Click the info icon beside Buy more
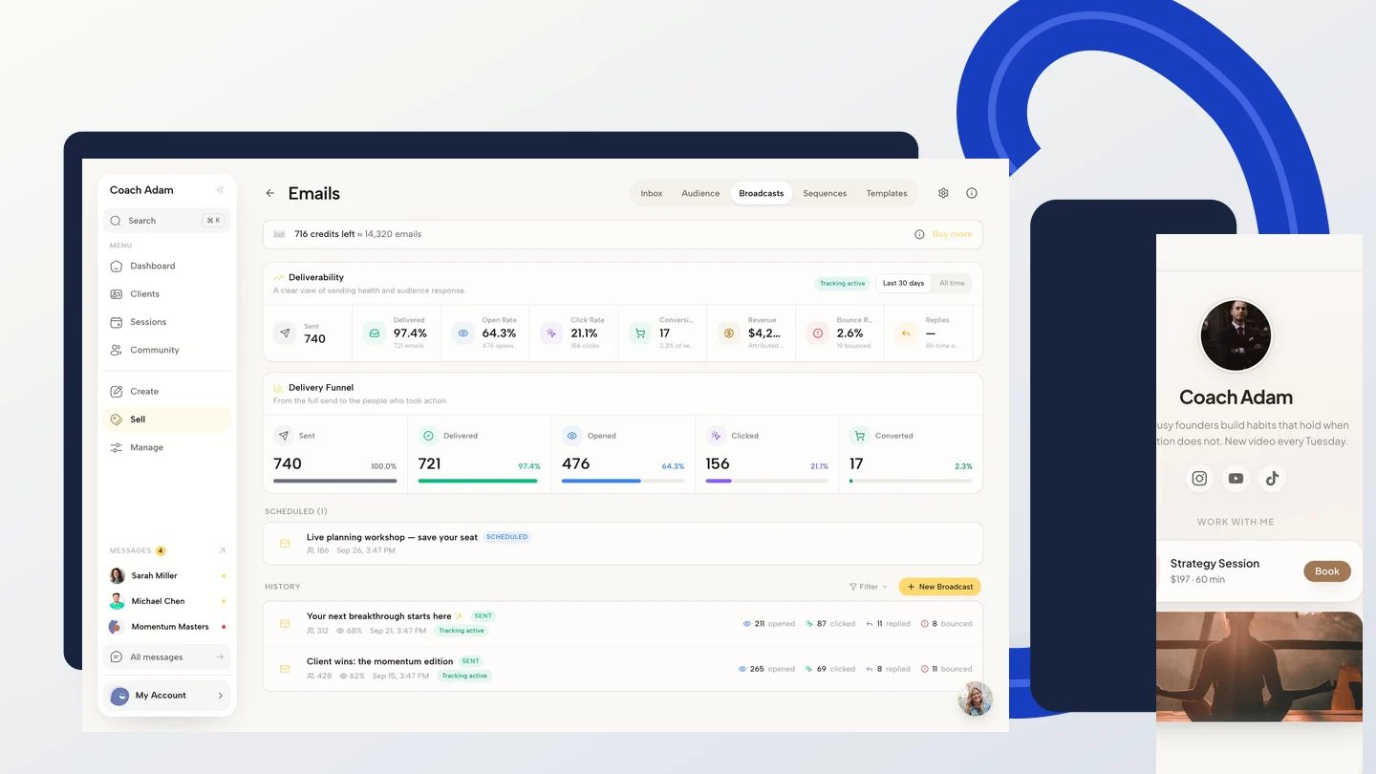 tap(919, 234)
